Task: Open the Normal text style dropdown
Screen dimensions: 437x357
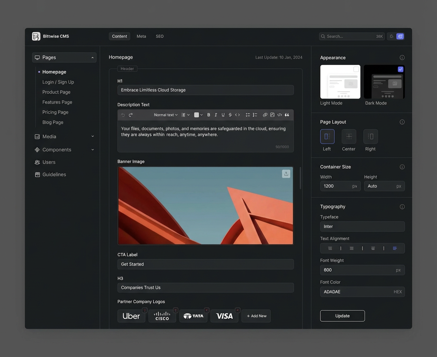Action: click(166, 115)
